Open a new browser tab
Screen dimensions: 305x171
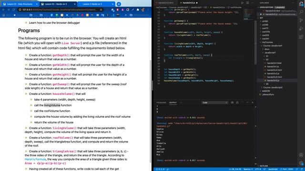pos(119,4)
